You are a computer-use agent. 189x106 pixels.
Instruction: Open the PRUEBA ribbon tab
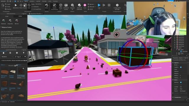[x=44, y=1]
